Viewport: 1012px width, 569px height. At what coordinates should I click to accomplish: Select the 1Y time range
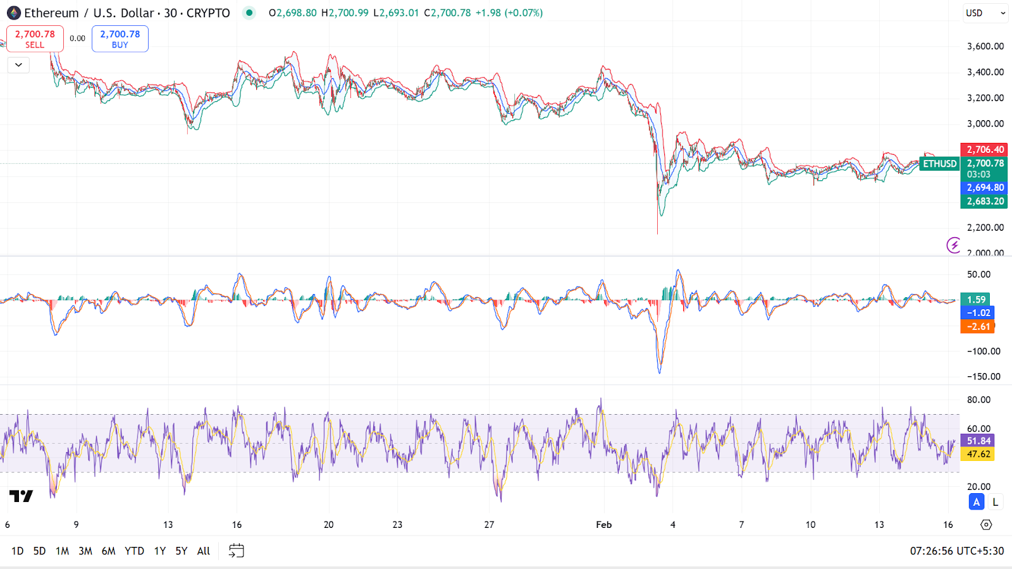point(160,551)
